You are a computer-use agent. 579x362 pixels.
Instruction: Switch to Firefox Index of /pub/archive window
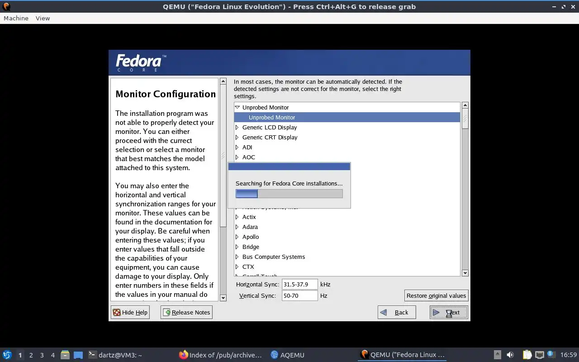coord(221,355)
